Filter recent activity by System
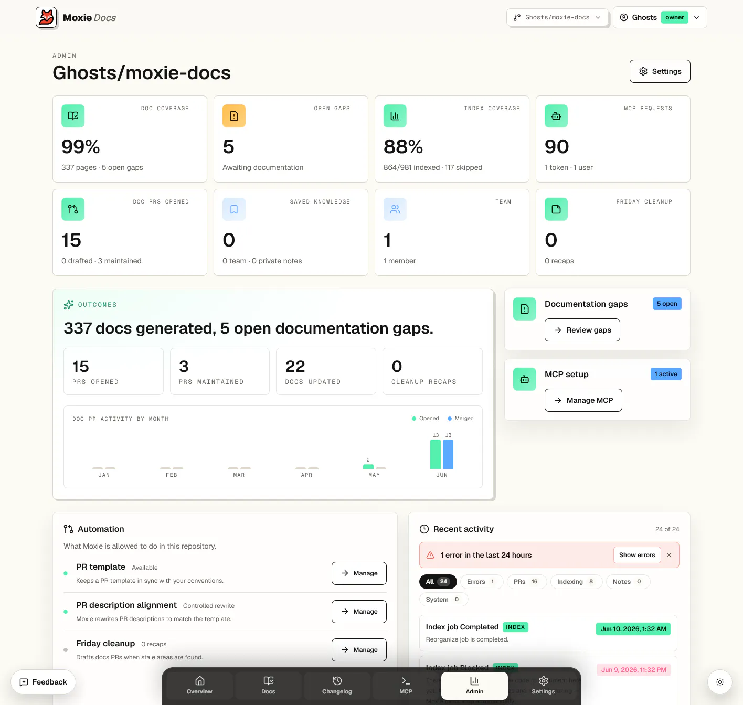This screenshot has width=743, height=705. [443, 600]
